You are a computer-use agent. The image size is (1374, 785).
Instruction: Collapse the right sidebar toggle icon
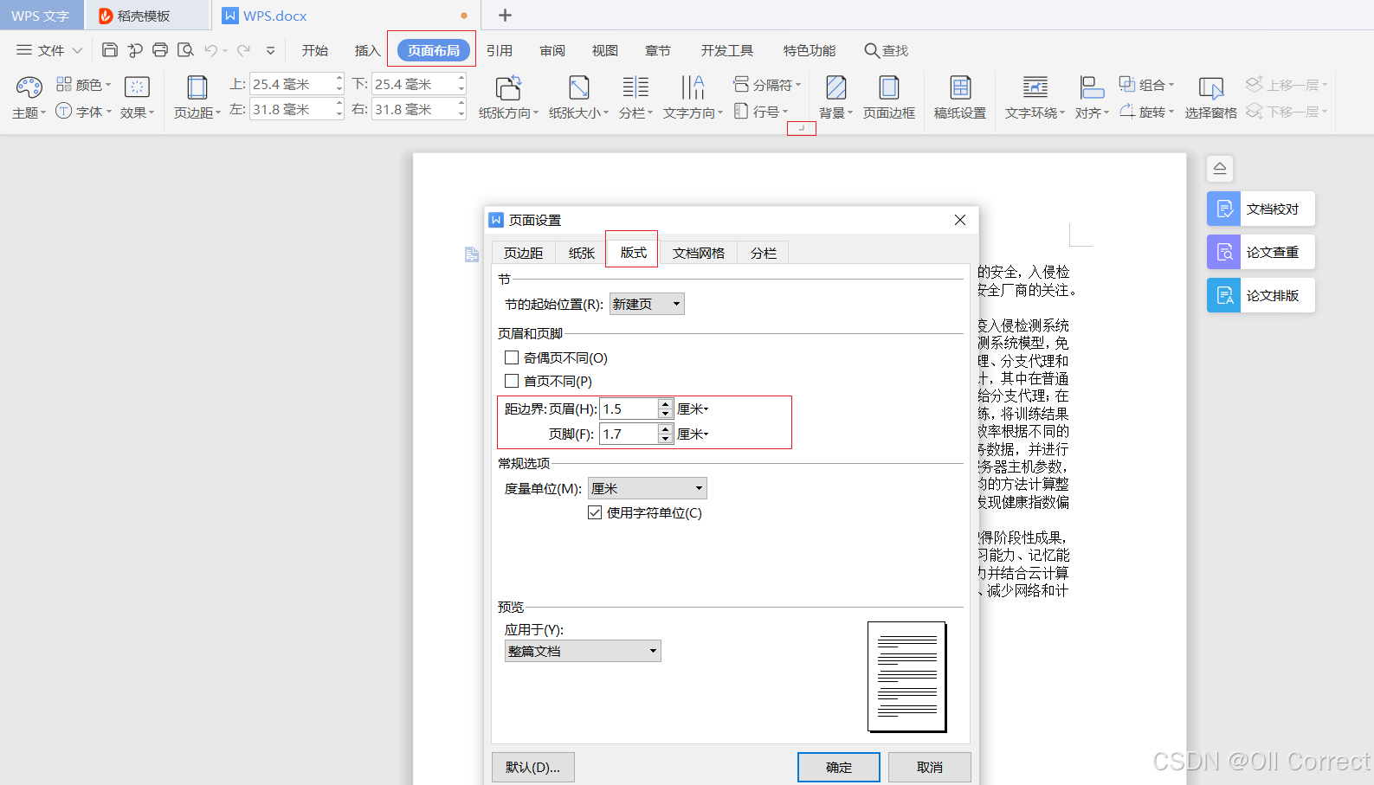click(1219, 168)
